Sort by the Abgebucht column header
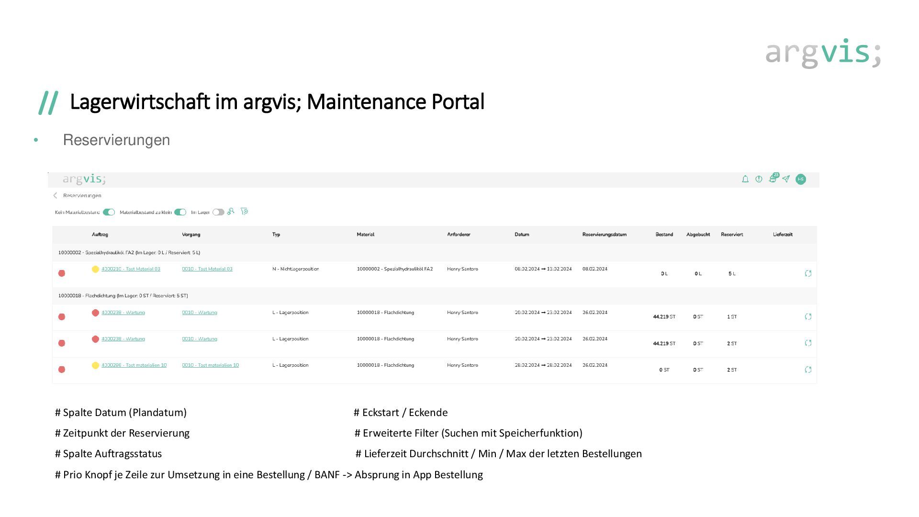Viewport: 919px width, 517px height. (698, 235)
